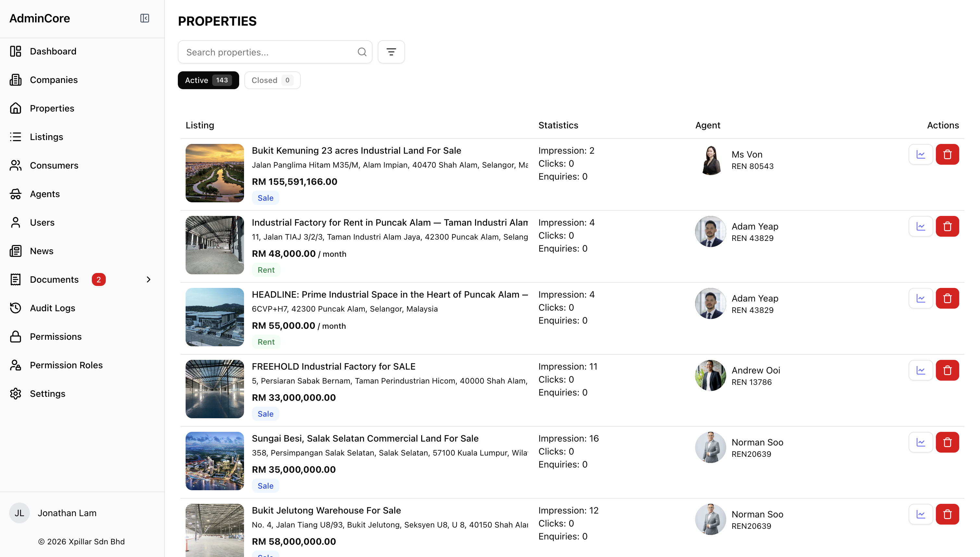Click the Permission Roles user-lock icon
The height and width of the screenshot is (557, 980).
point(15,365)
